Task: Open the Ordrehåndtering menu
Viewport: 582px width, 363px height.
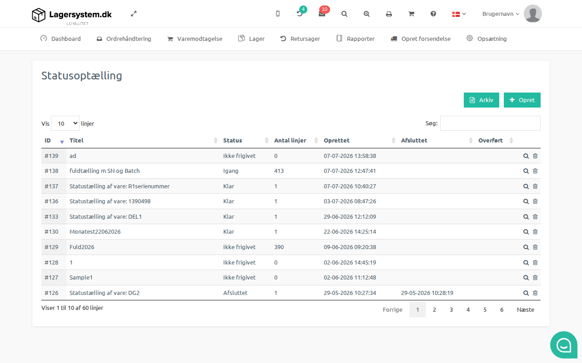Action: tap(124, 39)
